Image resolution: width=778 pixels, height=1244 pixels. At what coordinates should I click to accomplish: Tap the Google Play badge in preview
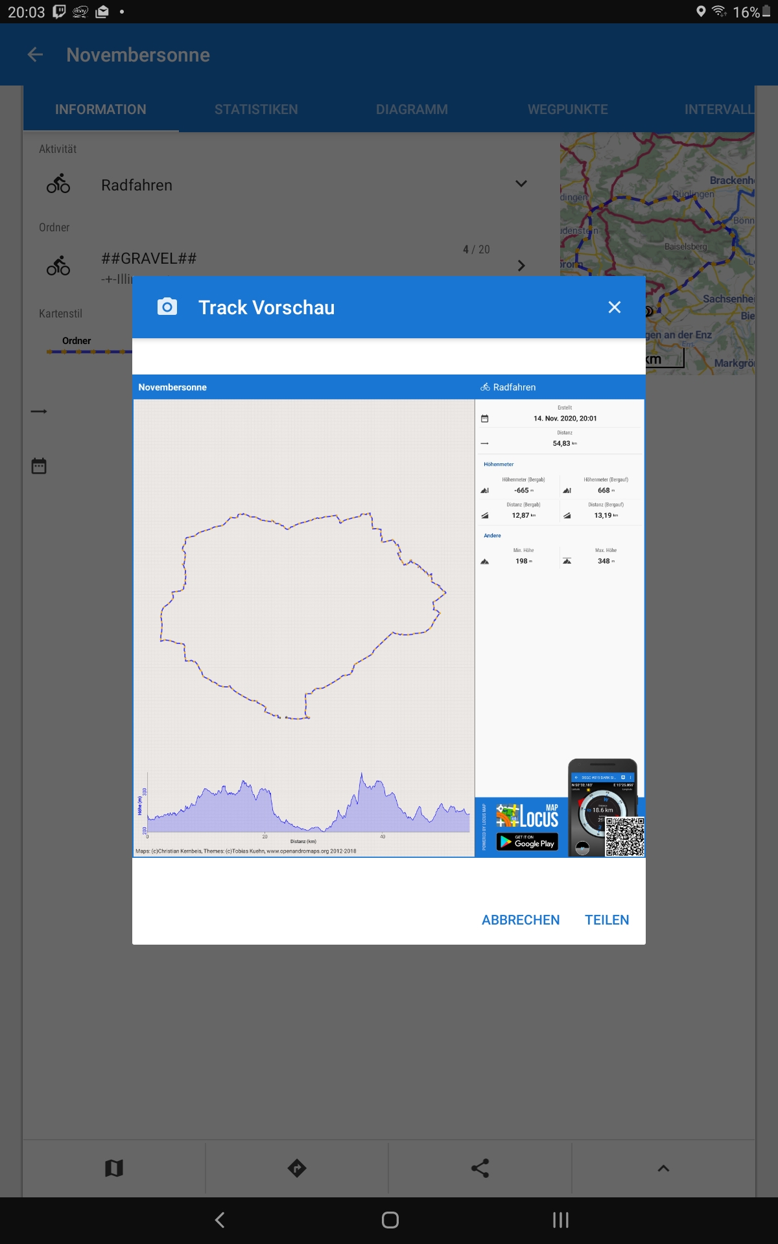pos(527,842)
